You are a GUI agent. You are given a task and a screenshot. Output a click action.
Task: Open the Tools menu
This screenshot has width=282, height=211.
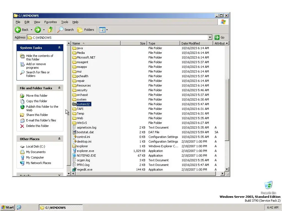click(x=64, y=22)
